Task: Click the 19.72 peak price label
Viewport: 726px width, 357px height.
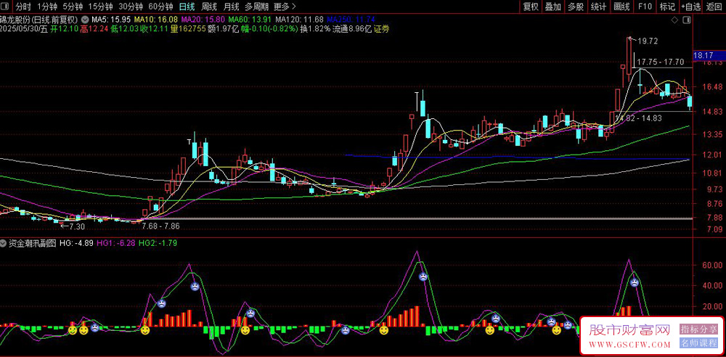Action: coord(647,41)
